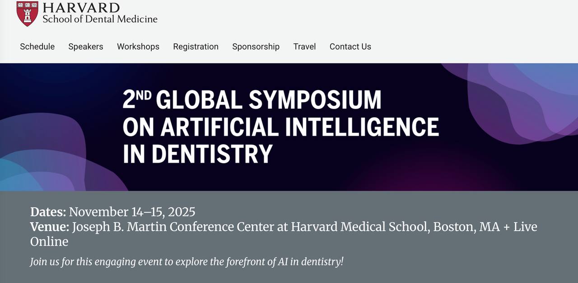Click the November 14–15, 2025 date text
Screen dimensions: 578x283
(x=132, y=212)
